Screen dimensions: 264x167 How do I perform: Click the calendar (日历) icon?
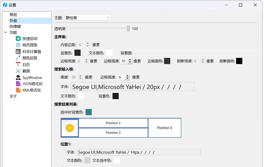coord(18,65)
